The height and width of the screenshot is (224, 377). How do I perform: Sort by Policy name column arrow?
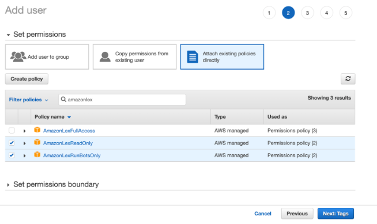(x=69, y=117)
